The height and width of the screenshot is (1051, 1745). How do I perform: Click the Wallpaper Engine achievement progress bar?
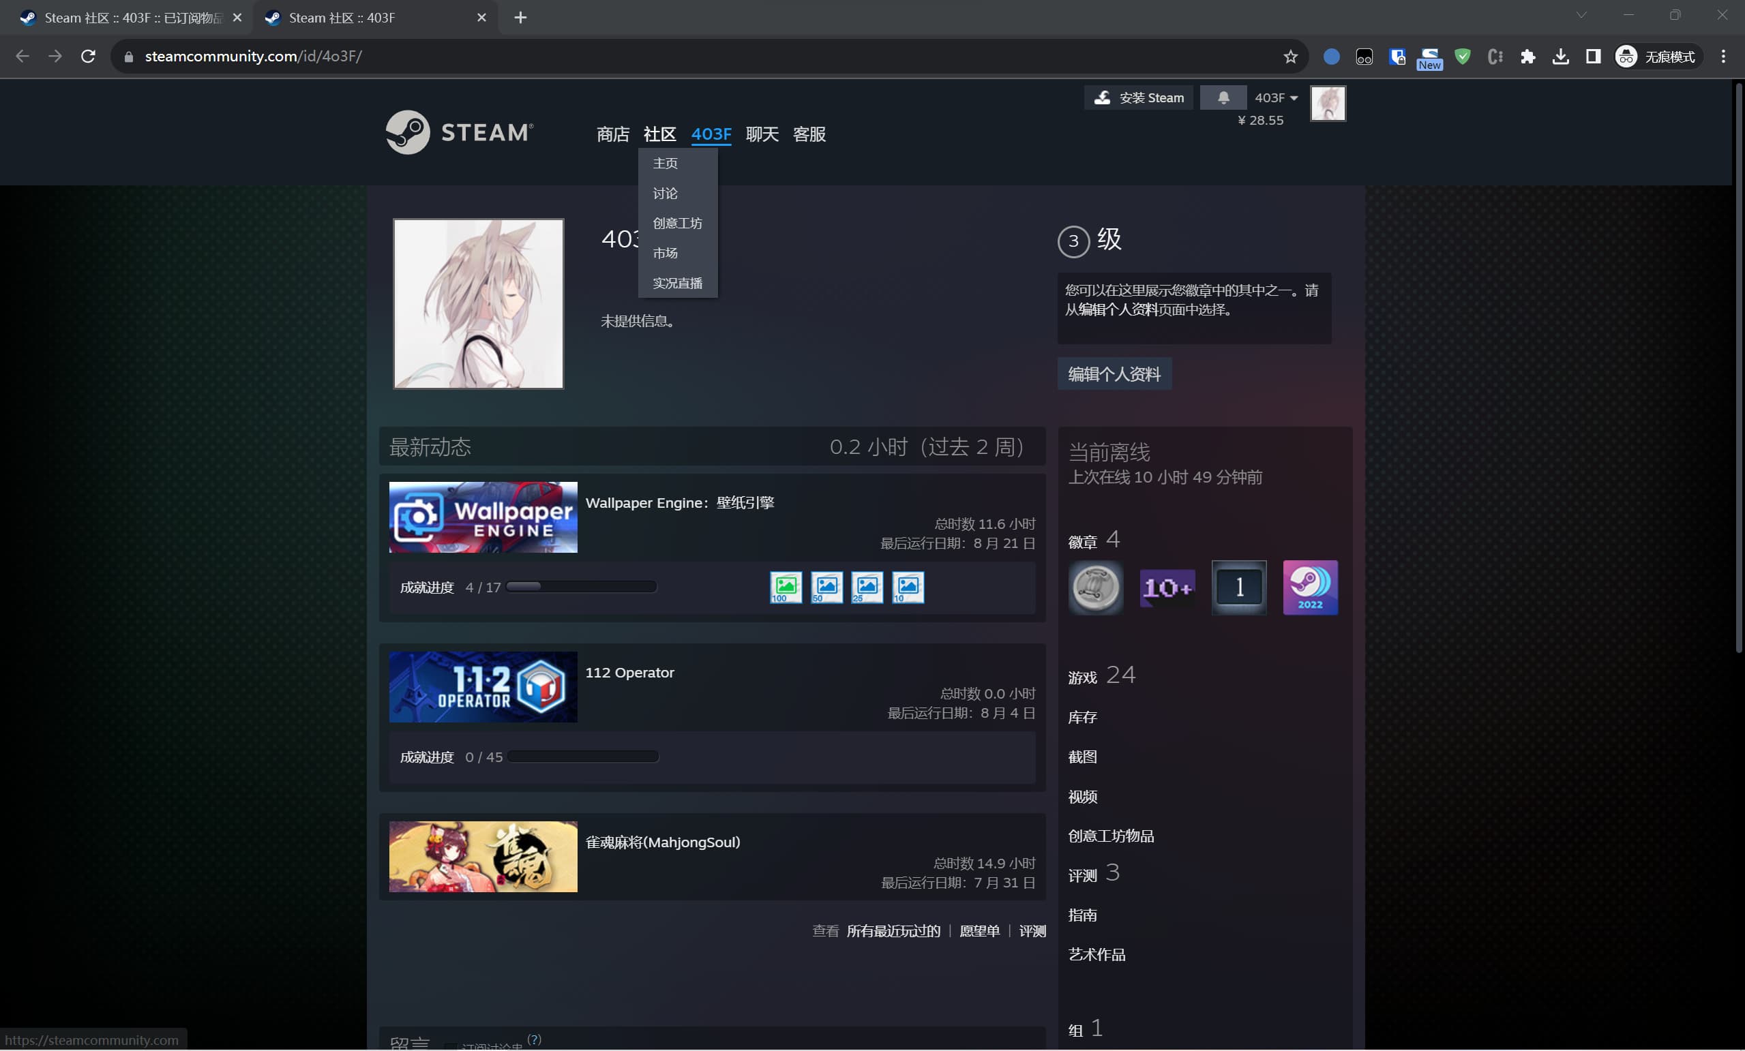coord(582,587)
